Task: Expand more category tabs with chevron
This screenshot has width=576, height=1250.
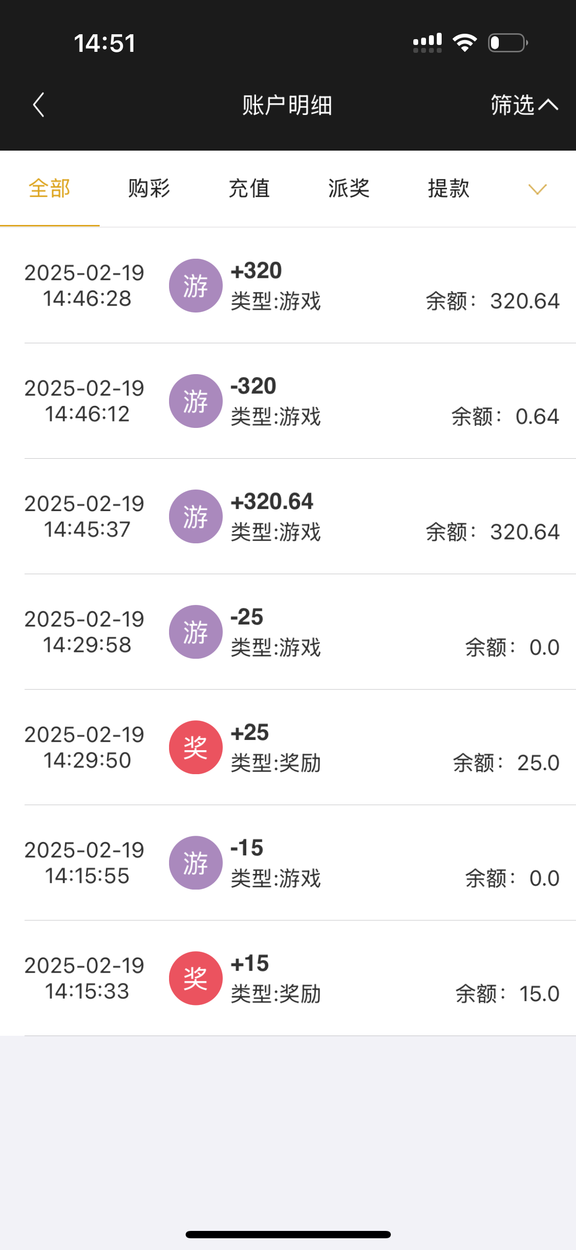Action: 537,189
